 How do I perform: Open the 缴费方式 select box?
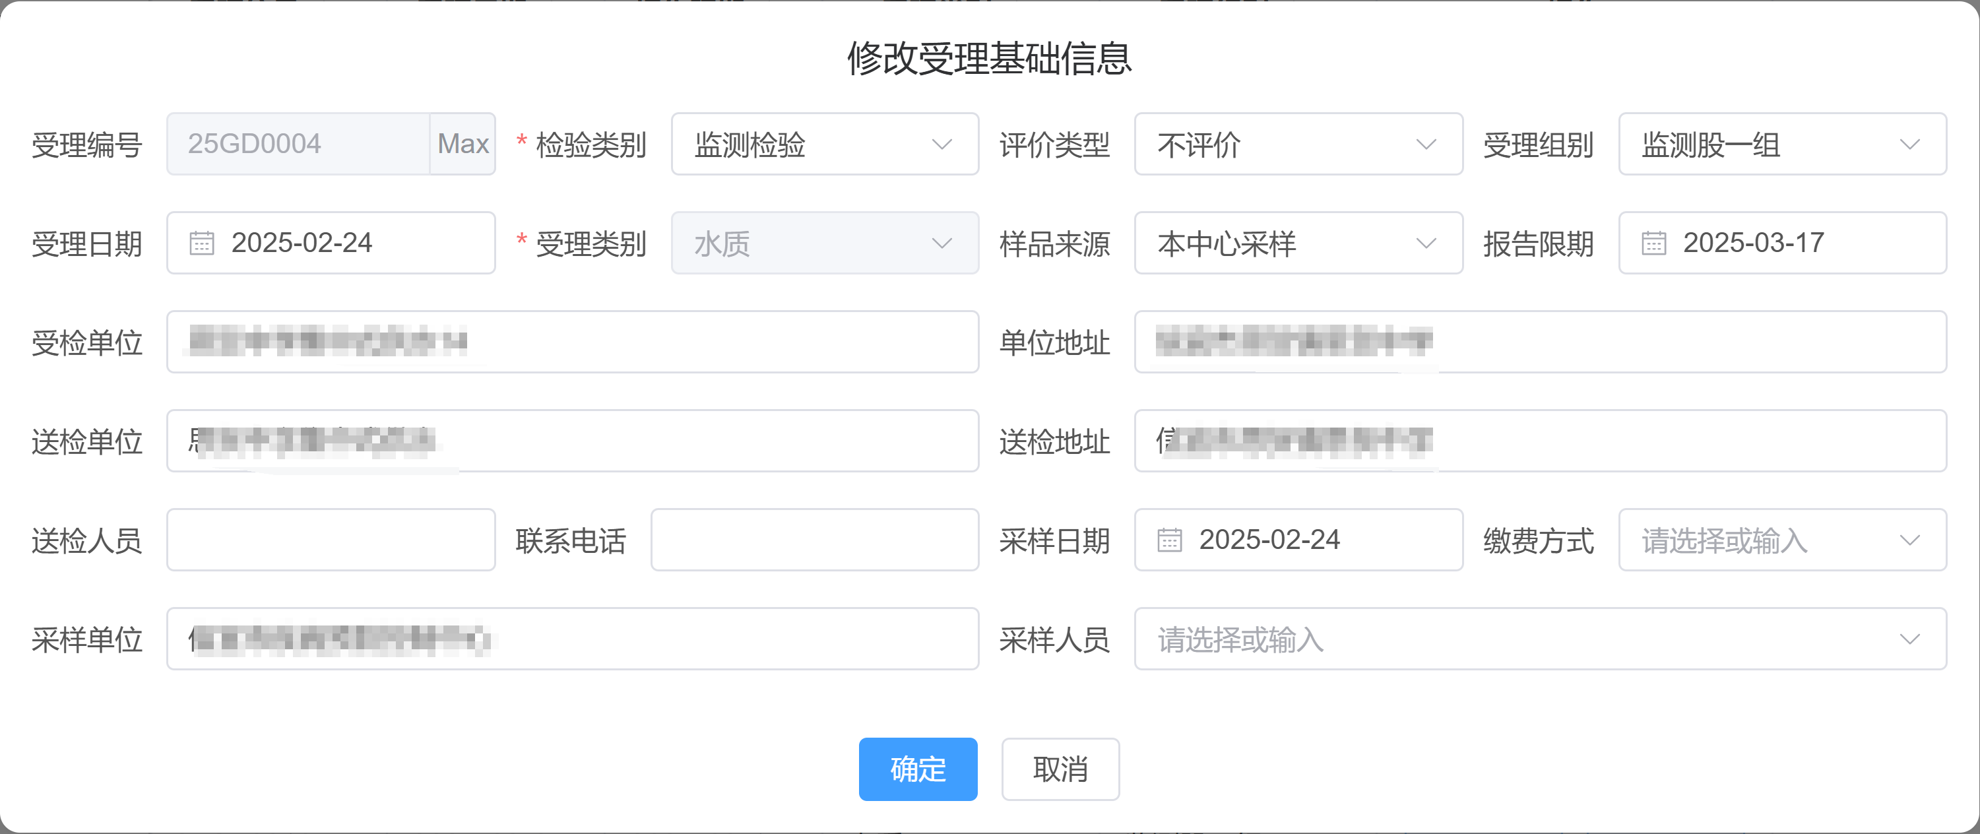click(1781, 540)
